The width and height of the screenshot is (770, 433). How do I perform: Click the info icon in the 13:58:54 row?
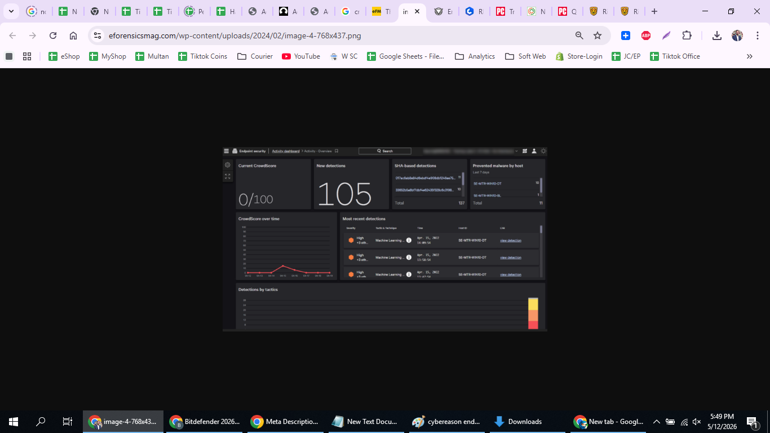pos(409,258)
